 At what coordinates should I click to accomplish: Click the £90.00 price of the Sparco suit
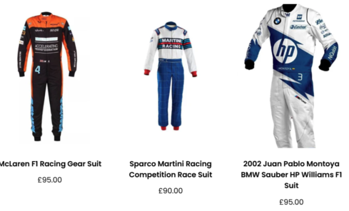[170, 191]
